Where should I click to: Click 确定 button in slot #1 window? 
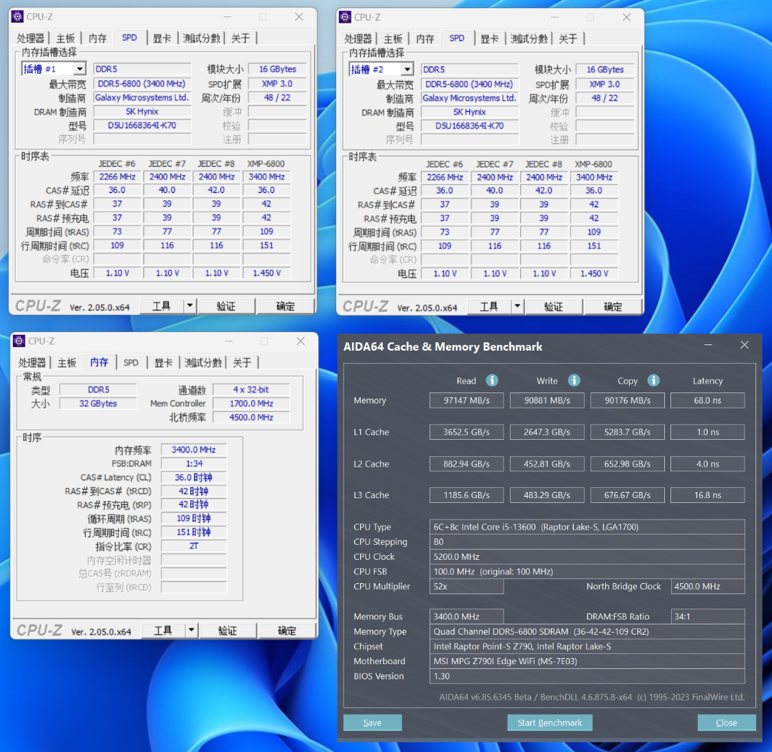(285, 306)
